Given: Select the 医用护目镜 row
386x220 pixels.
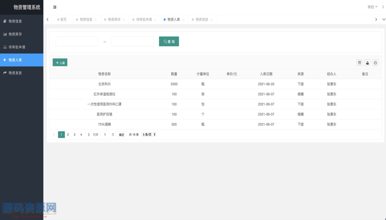Looking at the screenshot, I should pyautogui.click(x=216, y=114).
